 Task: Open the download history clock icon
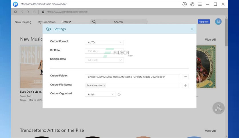click(x=184, y=4)
